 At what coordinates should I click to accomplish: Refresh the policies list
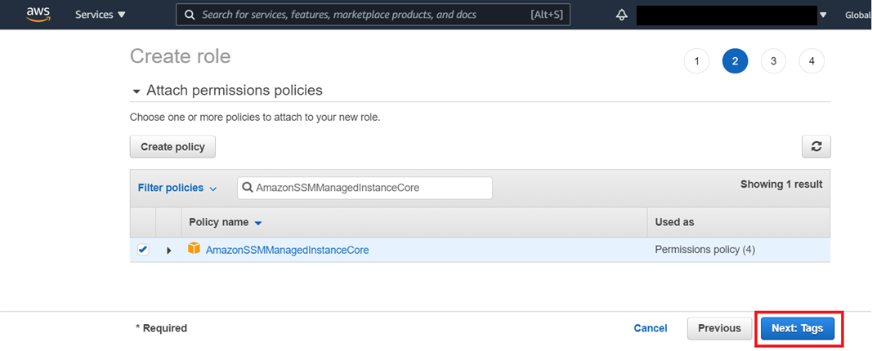[x=816, y=147]
